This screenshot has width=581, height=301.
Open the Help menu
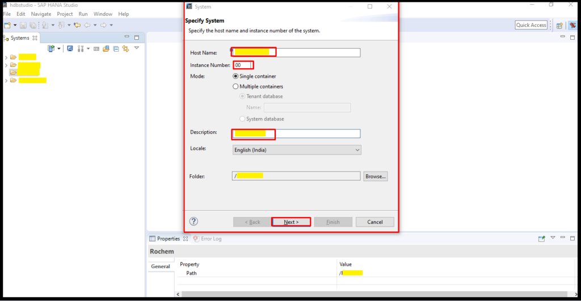[123, 14]
